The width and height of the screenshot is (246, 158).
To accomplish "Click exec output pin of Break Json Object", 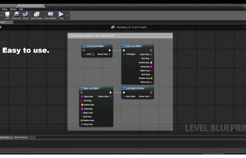I will (x=151, y=50).
